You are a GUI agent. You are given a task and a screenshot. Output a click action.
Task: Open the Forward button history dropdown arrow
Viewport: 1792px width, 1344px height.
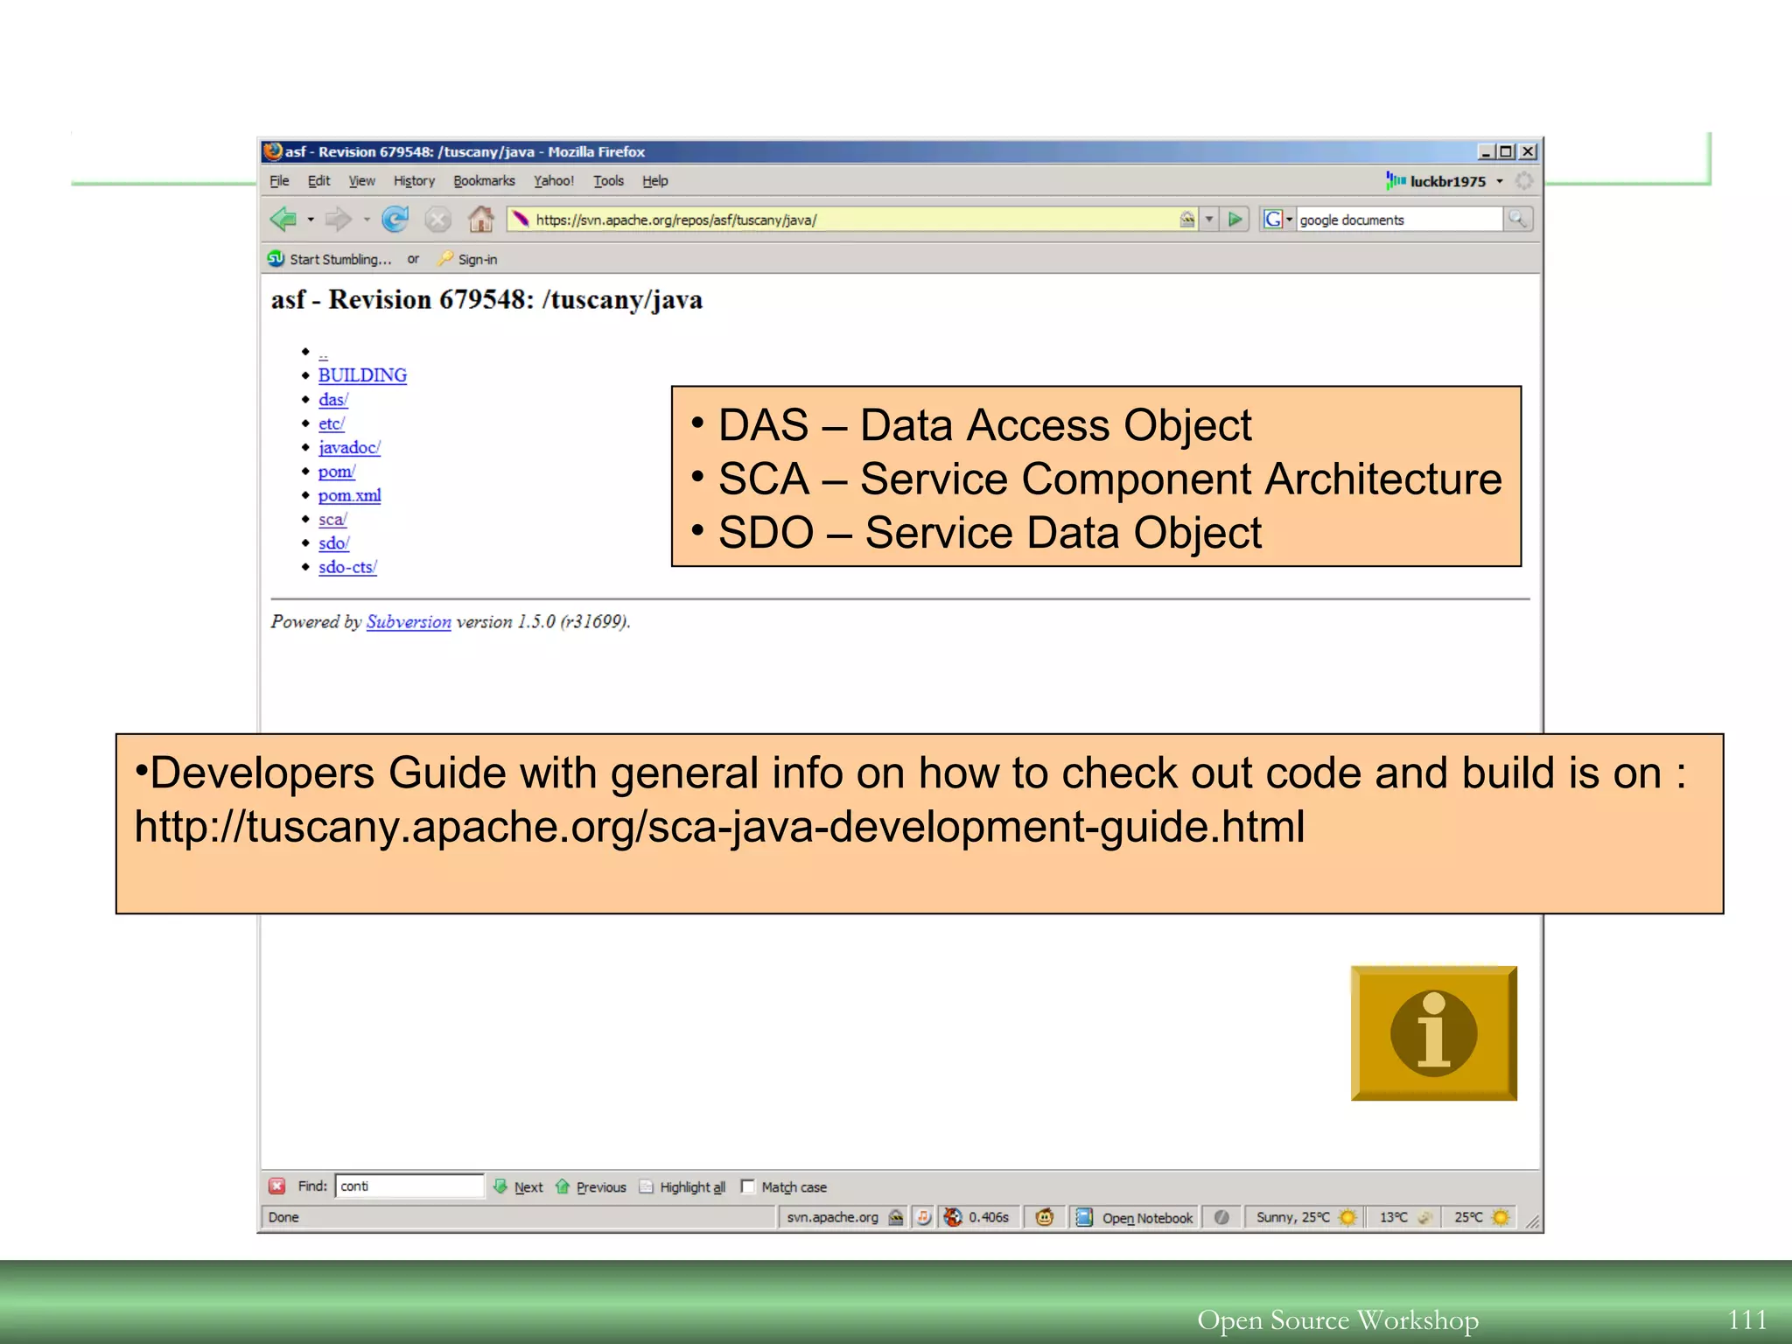367,219
